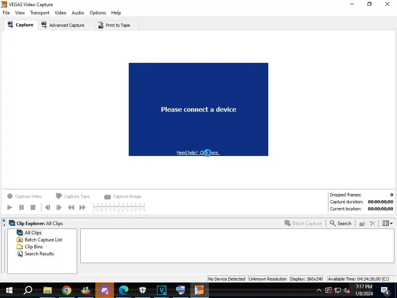
Task: Click the add clip icon beside Search
Action: coord(362,223)
